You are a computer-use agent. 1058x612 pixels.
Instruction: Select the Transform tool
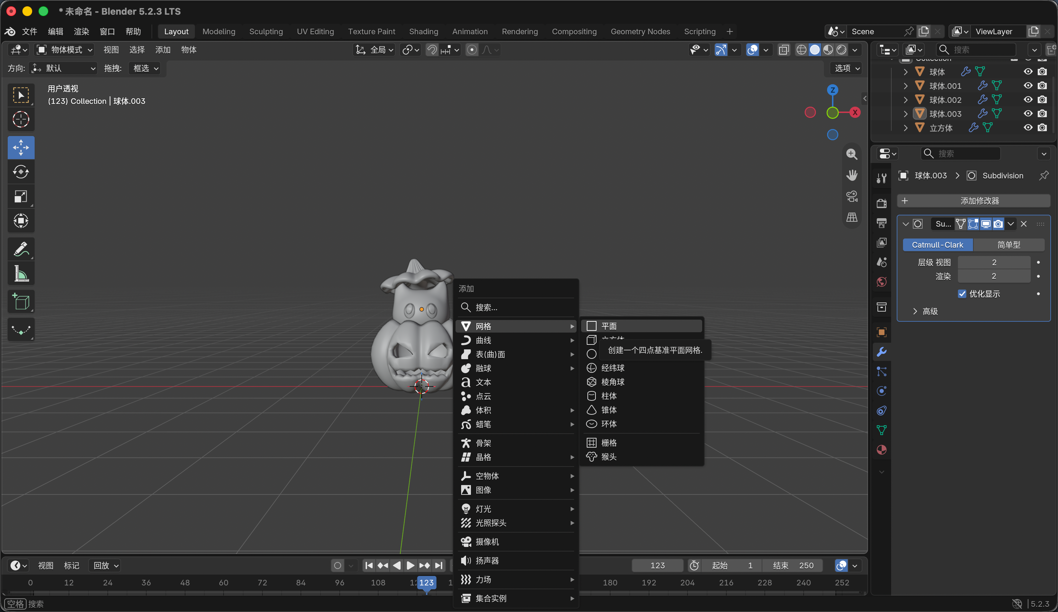tap(21, 221)
